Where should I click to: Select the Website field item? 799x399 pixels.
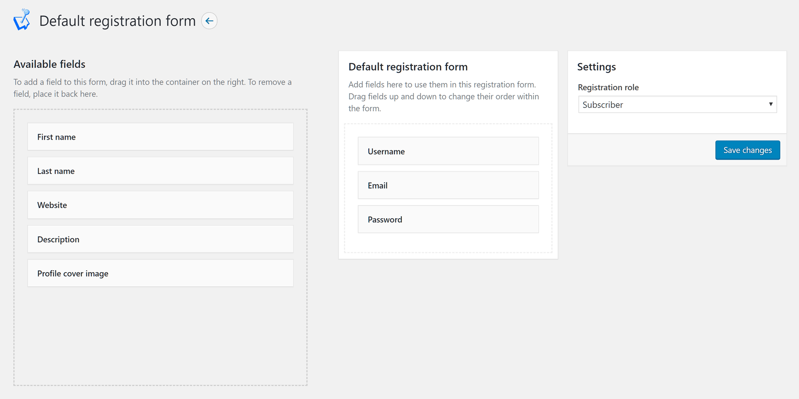click(x=160, y=205)
